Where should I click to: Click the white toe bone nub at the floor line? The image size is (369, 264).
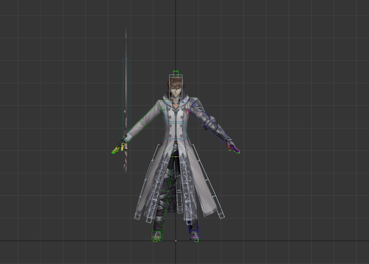click(155, 240)
